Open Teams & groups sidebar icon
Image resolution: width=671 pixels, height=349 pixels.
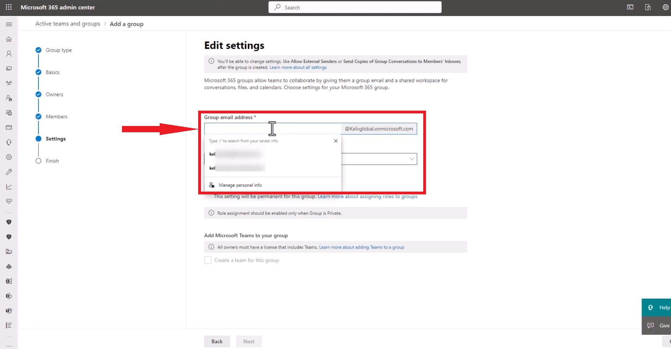click(9, 83)
